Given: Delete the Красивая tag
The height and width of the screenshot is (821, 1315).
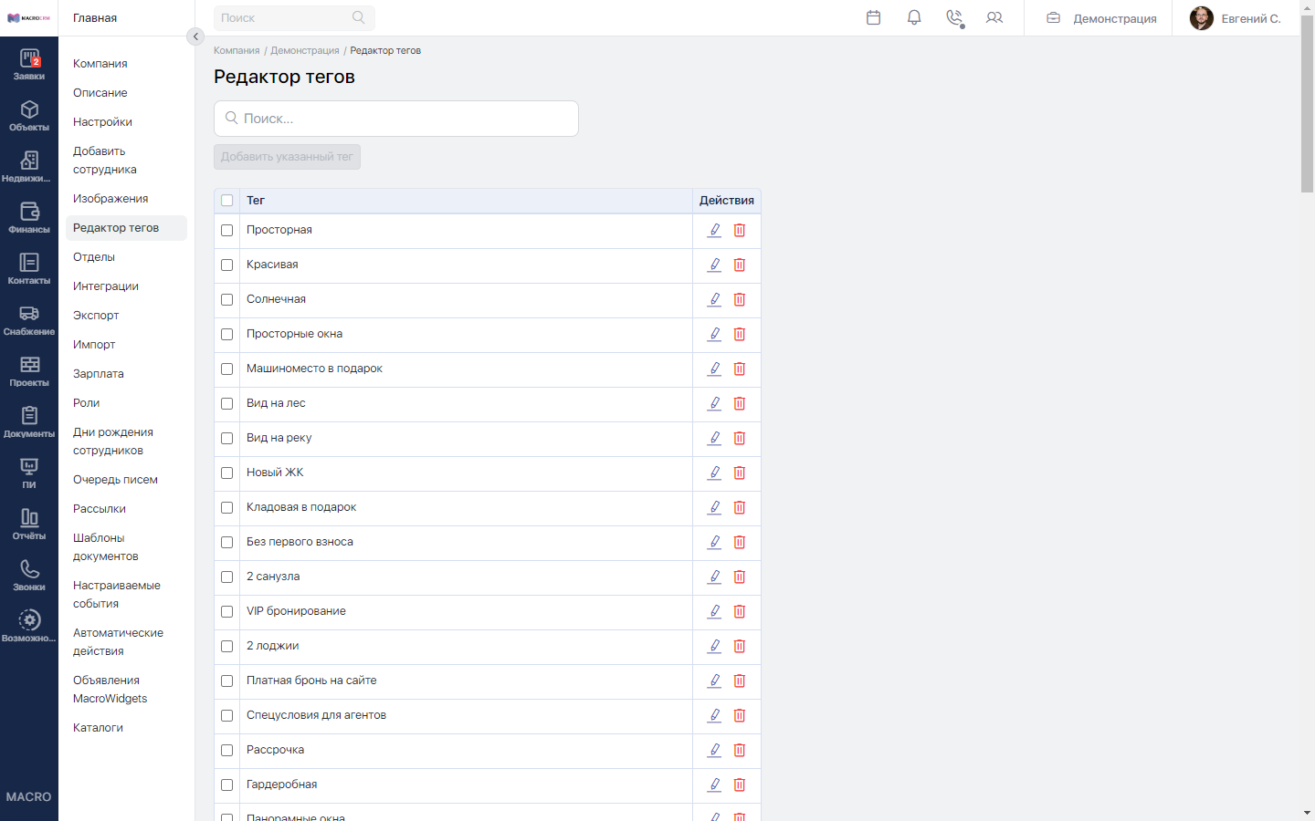Looking at the screenshot, I should point(740,265).
